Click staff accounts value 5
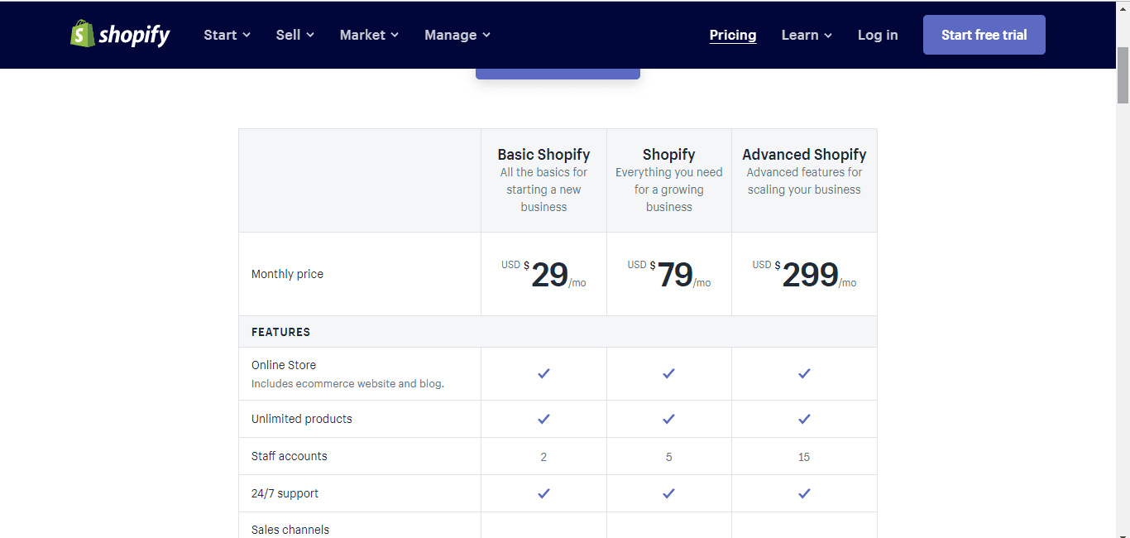 pyautogui.click(x=668, y=457)
